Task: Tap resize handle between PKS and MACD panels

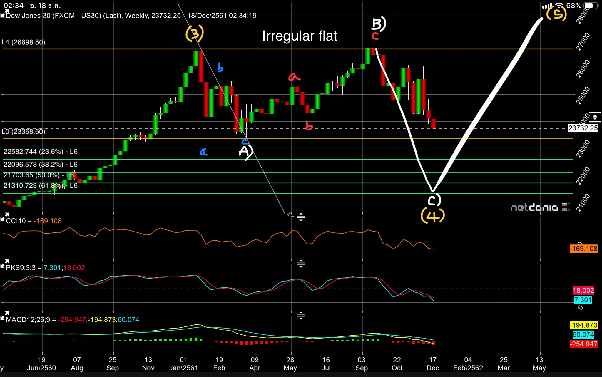Action: [x=301, y=316]
